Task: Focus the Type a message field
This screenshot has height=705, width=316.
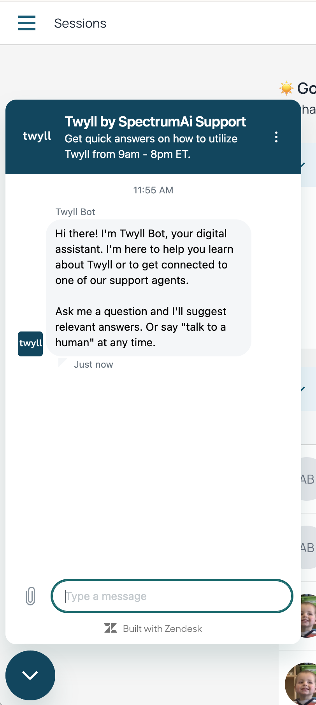Action: pyautogui.click(x=172, y=596)
